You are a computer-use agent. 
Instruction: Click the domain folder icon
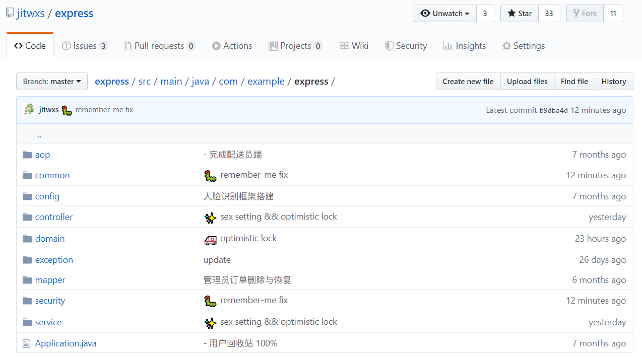pyautogui.click(x=27, y=239)
